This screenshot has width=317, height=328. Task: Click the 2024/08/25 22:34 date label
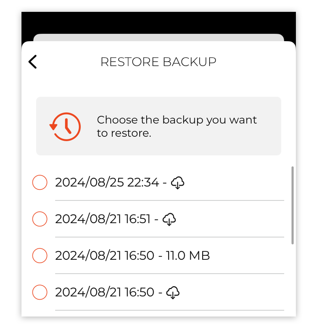tap(107, 182)
